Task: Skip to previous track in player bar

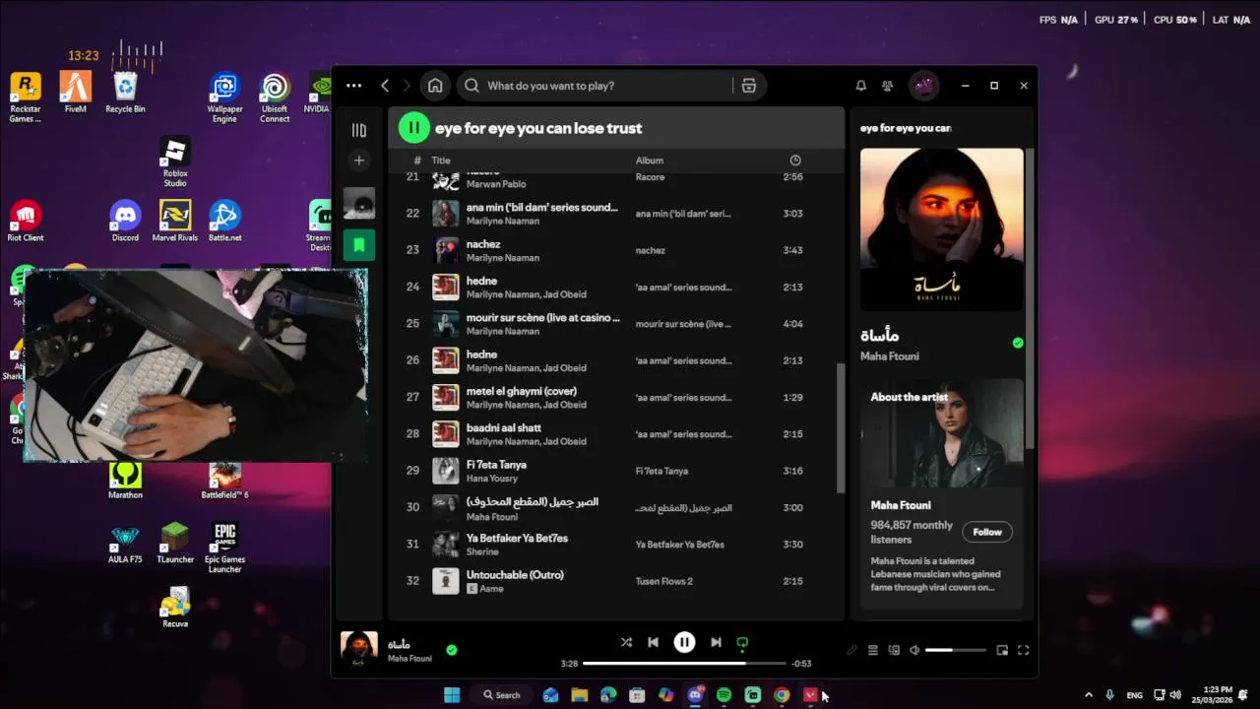Action: click(653, 642)
